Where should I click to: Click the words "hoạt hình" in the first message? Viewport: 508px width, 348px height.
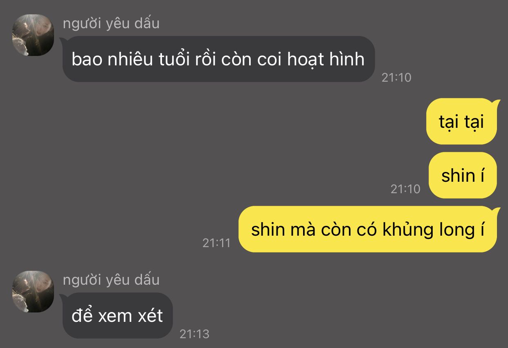325,60
